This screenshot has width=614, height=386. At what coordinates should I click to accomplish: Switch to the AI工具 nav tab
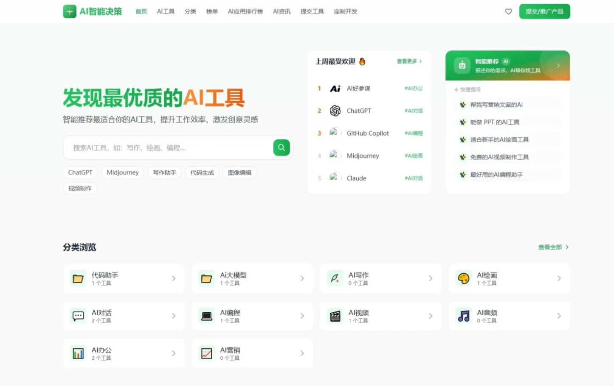(165, 11)
